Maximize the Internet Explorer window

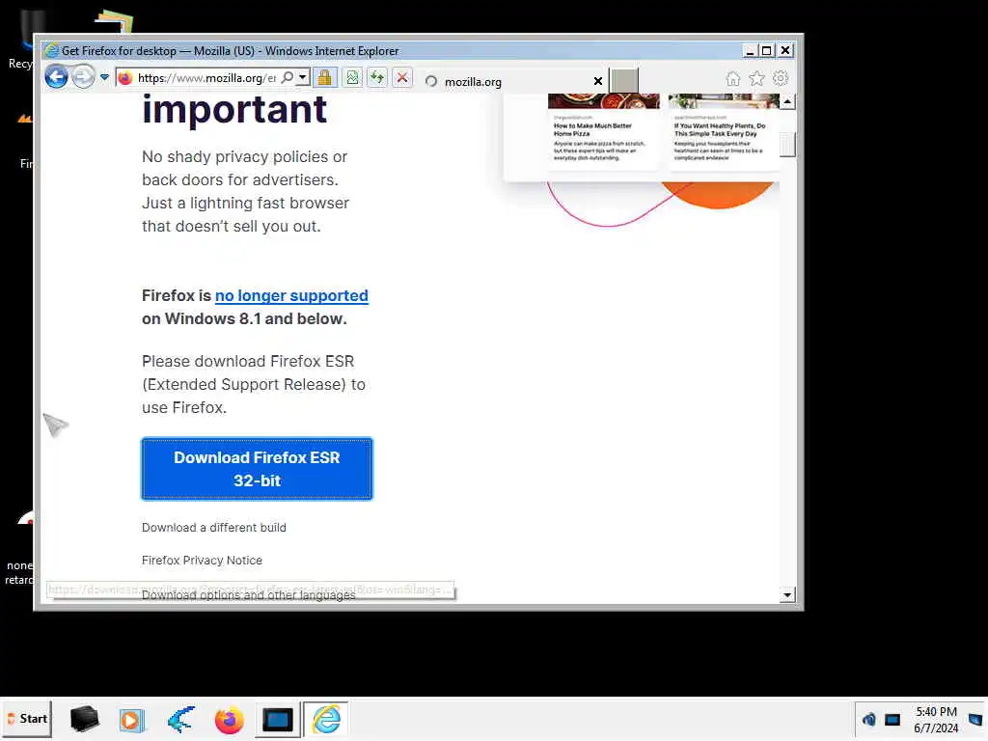(x=767, y=50)
